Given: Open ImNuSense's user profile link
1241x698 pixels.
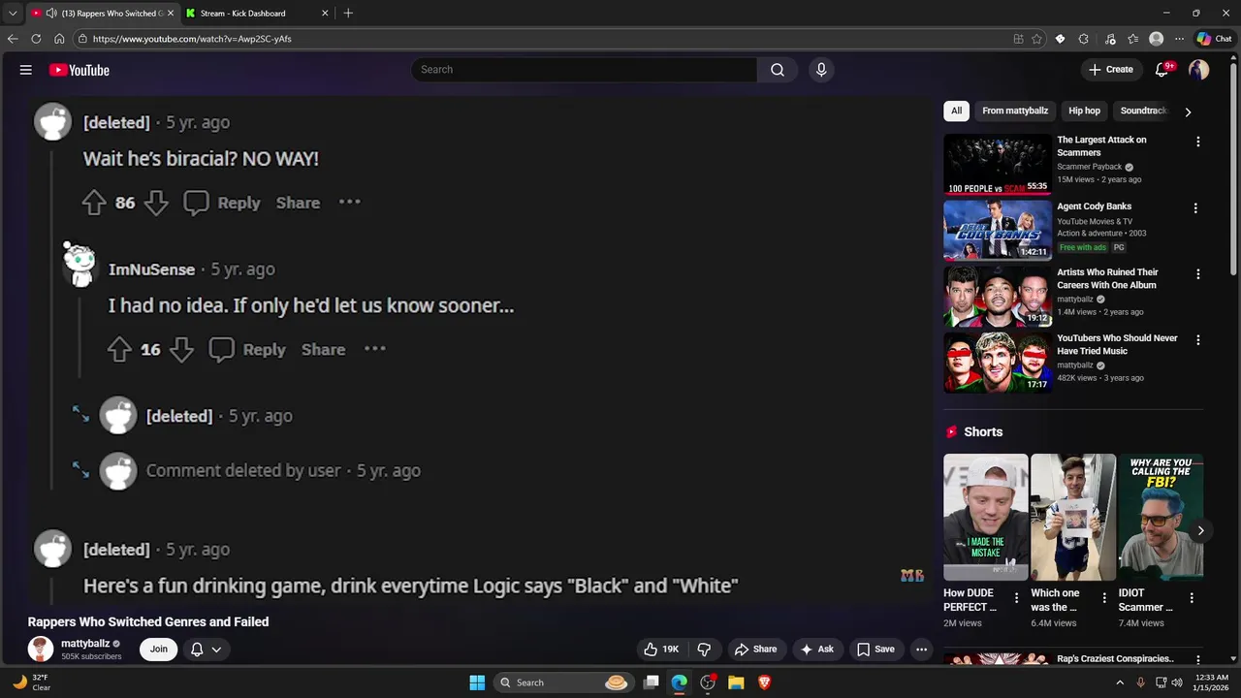Looking at the screenshot, I should [x=151, y=270].
